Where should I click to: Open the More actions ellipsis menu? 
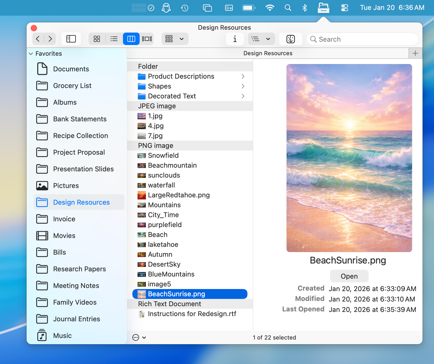[139, 337]
